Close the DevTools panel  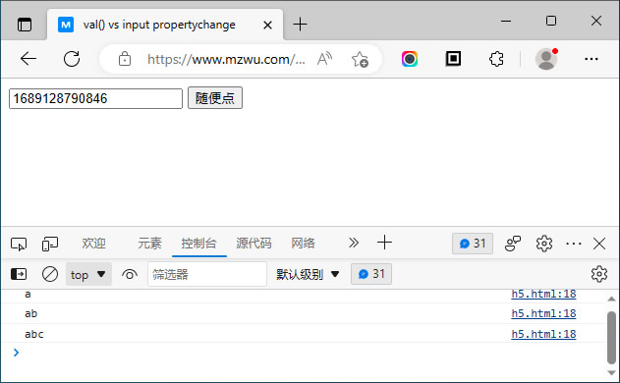[x=599, y=244]
